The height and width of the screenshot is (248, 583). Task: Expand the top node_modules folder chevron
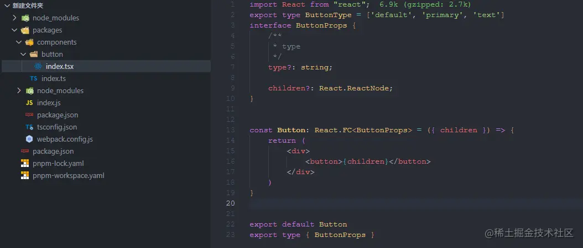14,18
